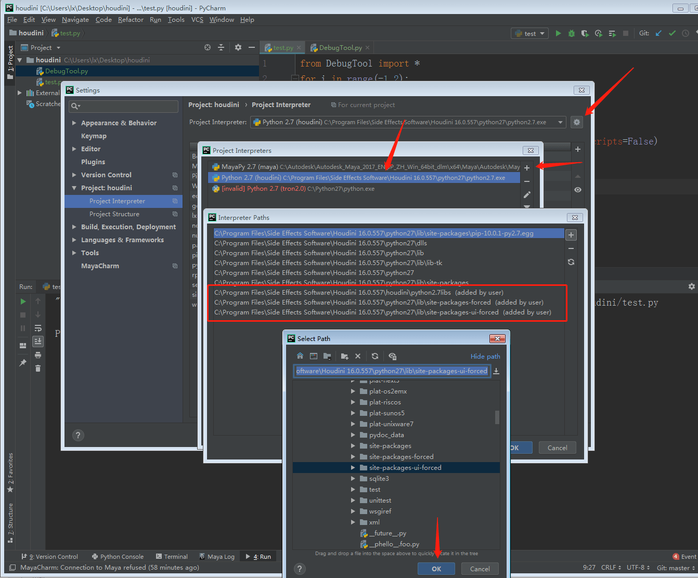698x578 pixels.
Task: Expand the Appearance & Behavior section
Action: click(x=74, y=123)
